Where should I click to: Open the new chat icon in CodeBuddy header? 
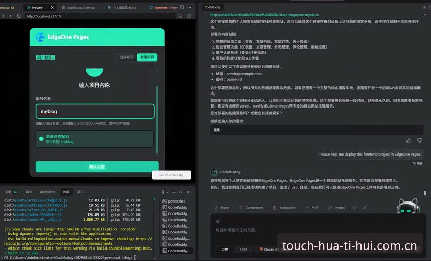[x=424, y=7]
